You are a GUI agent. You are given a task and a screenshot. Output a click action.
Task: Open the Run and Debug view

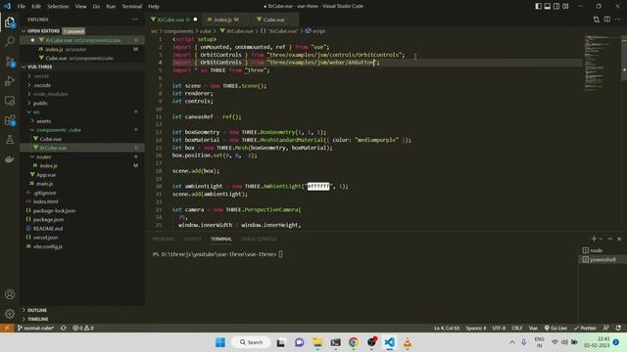[10, 80]
